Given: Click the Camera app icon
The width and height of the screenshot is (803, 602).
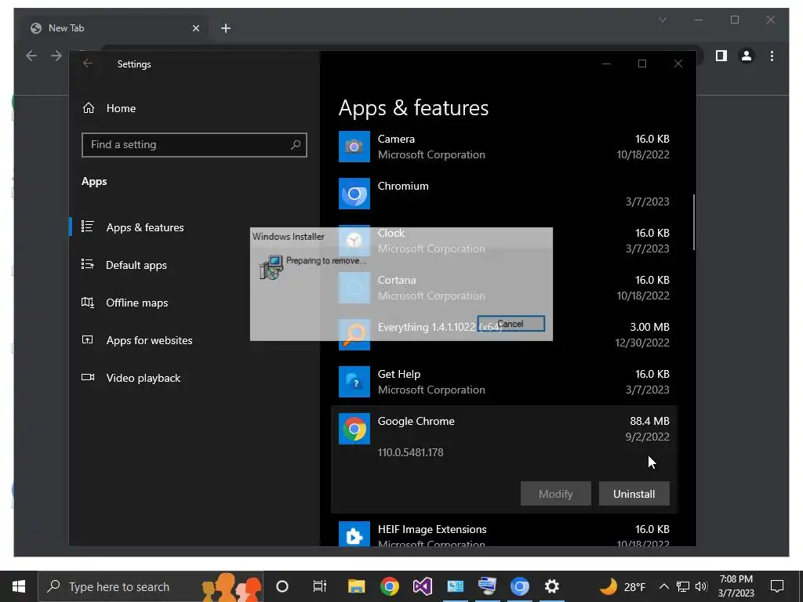Looking at the screenshot, I should 354,147.
